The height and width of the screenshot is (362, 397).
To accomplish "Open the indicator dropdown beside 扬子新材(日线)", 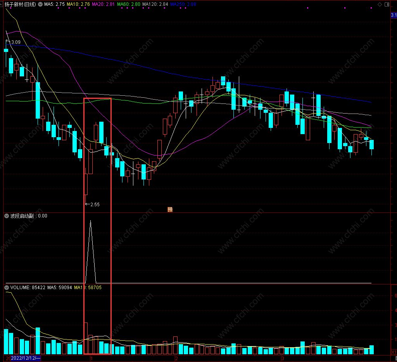I will (40, 4).
